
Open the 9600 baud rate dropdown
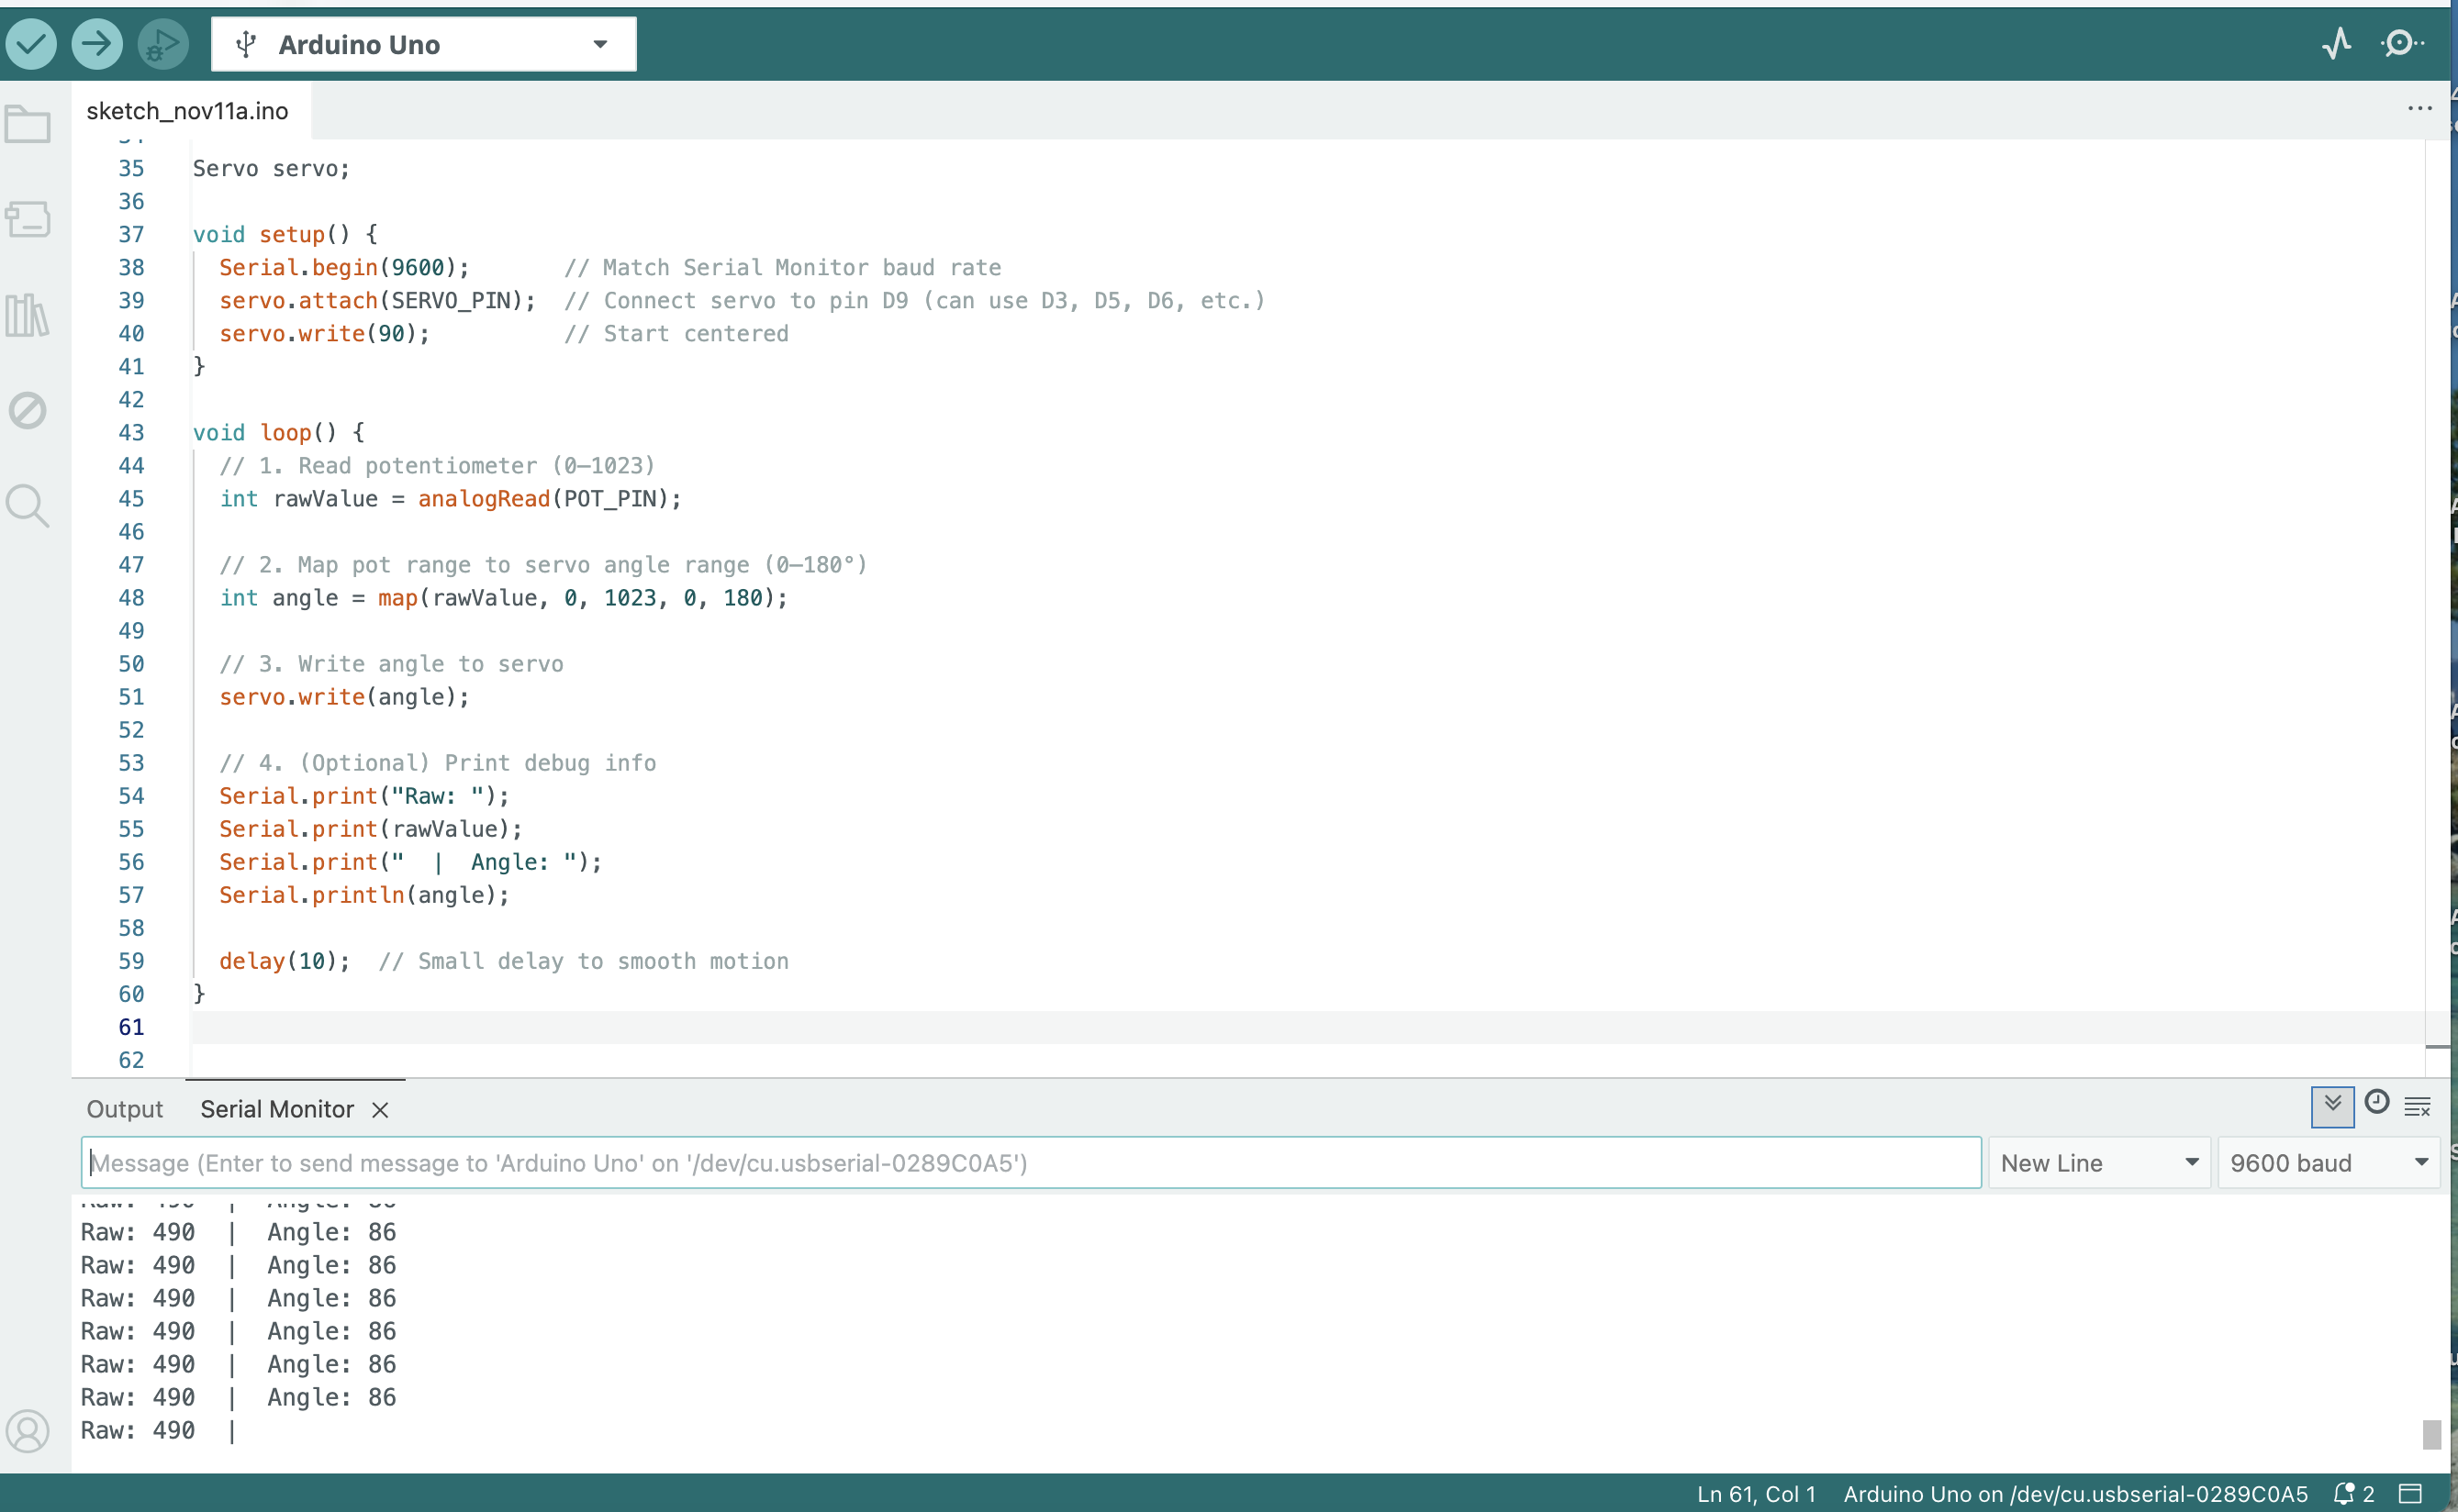[x=2328, y=1163]
